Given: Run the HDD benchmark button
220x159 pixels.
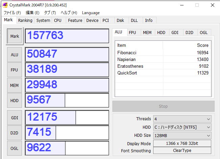Looking at the screenshot, I should [15, 100].
